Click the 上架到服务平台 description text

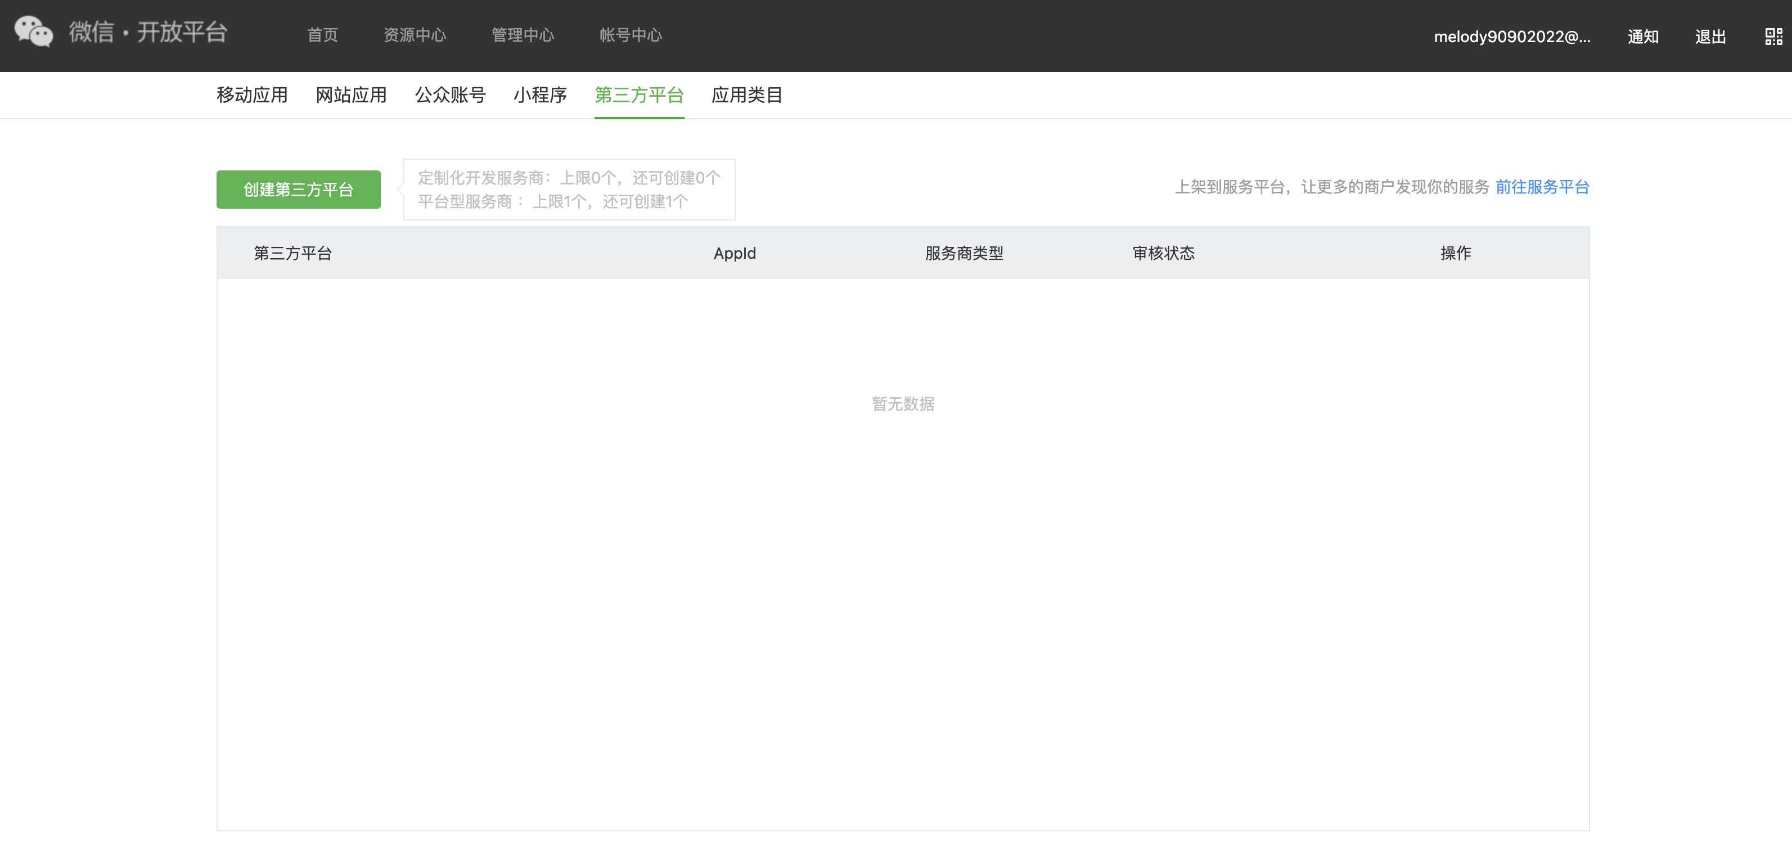[x=1332, y=186]
